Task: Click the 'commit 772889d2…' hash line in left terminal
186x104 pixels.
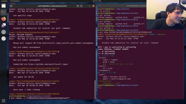Action: (x=34, y=20)
